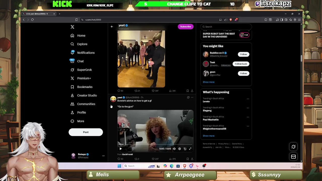Open options for #bigbrothermzansiS6 trend
The height and width of the screenshot is (181, 322).
coord(248,126)
